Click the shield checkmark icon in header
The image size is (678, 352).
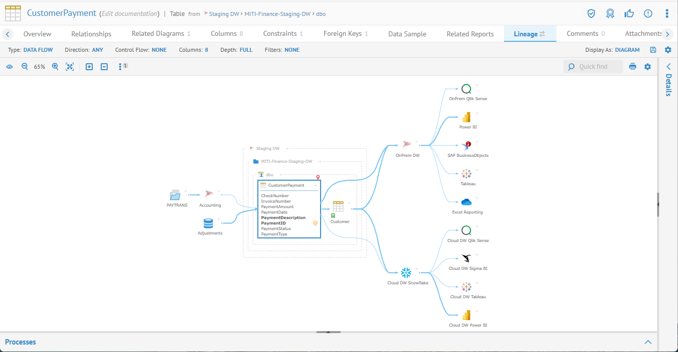591,13
